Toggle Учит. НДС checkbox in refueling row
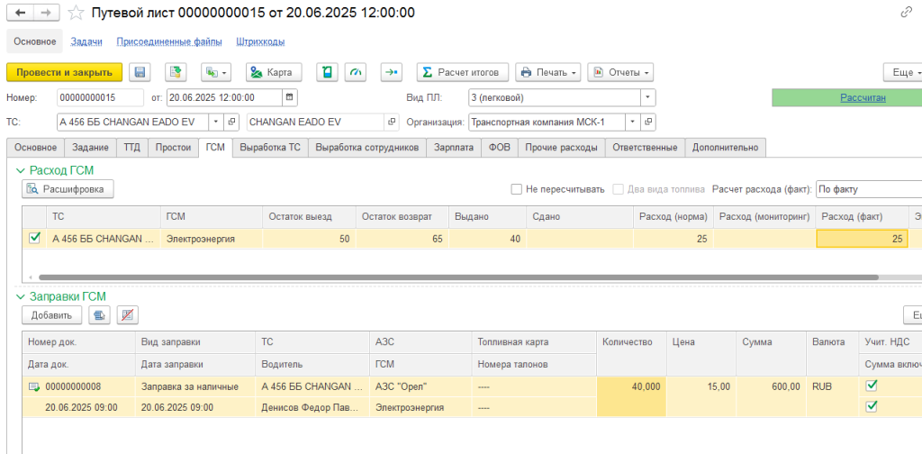Viewport: 922px width, 454px height. point(870,386)
